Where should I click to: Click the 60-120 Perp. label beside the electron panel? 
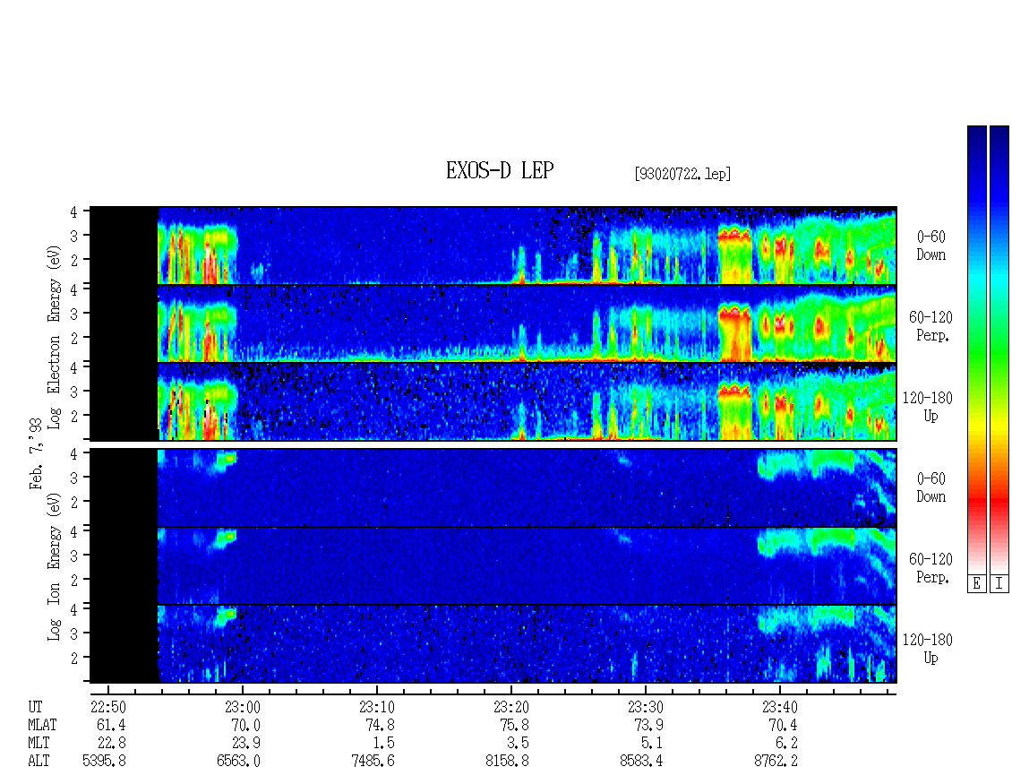(931, 326)
